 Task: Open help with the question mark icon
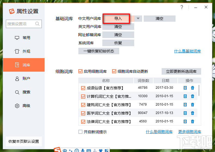pos(182,7)
